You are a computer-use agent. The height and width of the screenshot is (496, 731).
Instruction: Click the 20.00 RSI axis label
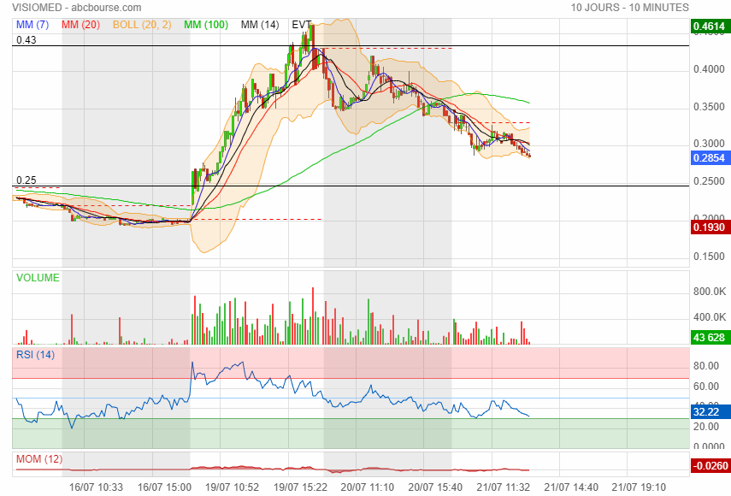(x=706, y=427)
